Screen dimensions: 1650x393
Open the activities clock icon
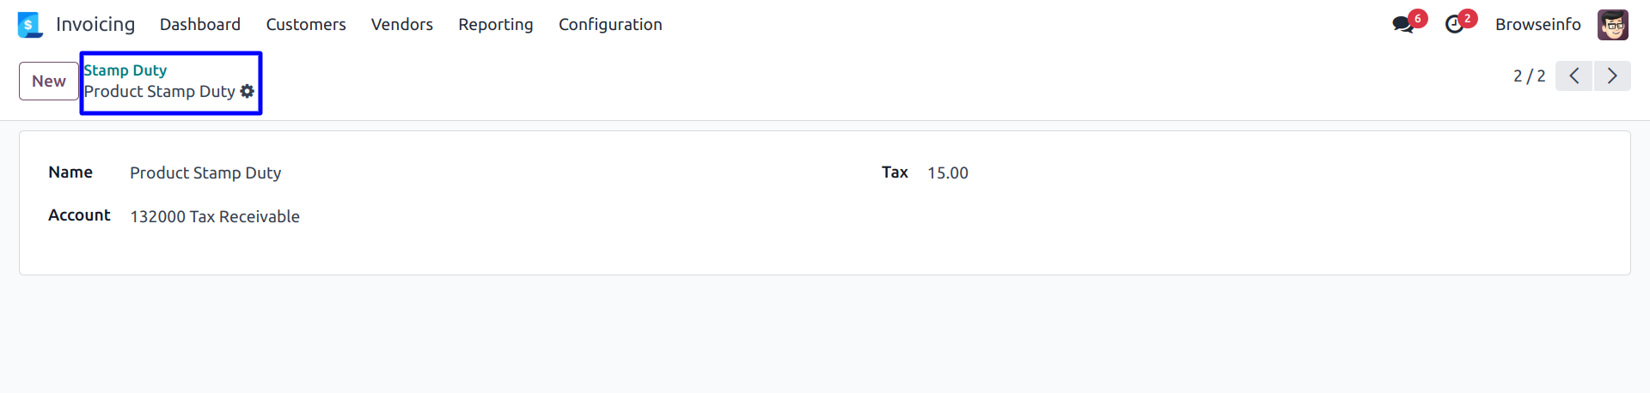click(1454, 25)
